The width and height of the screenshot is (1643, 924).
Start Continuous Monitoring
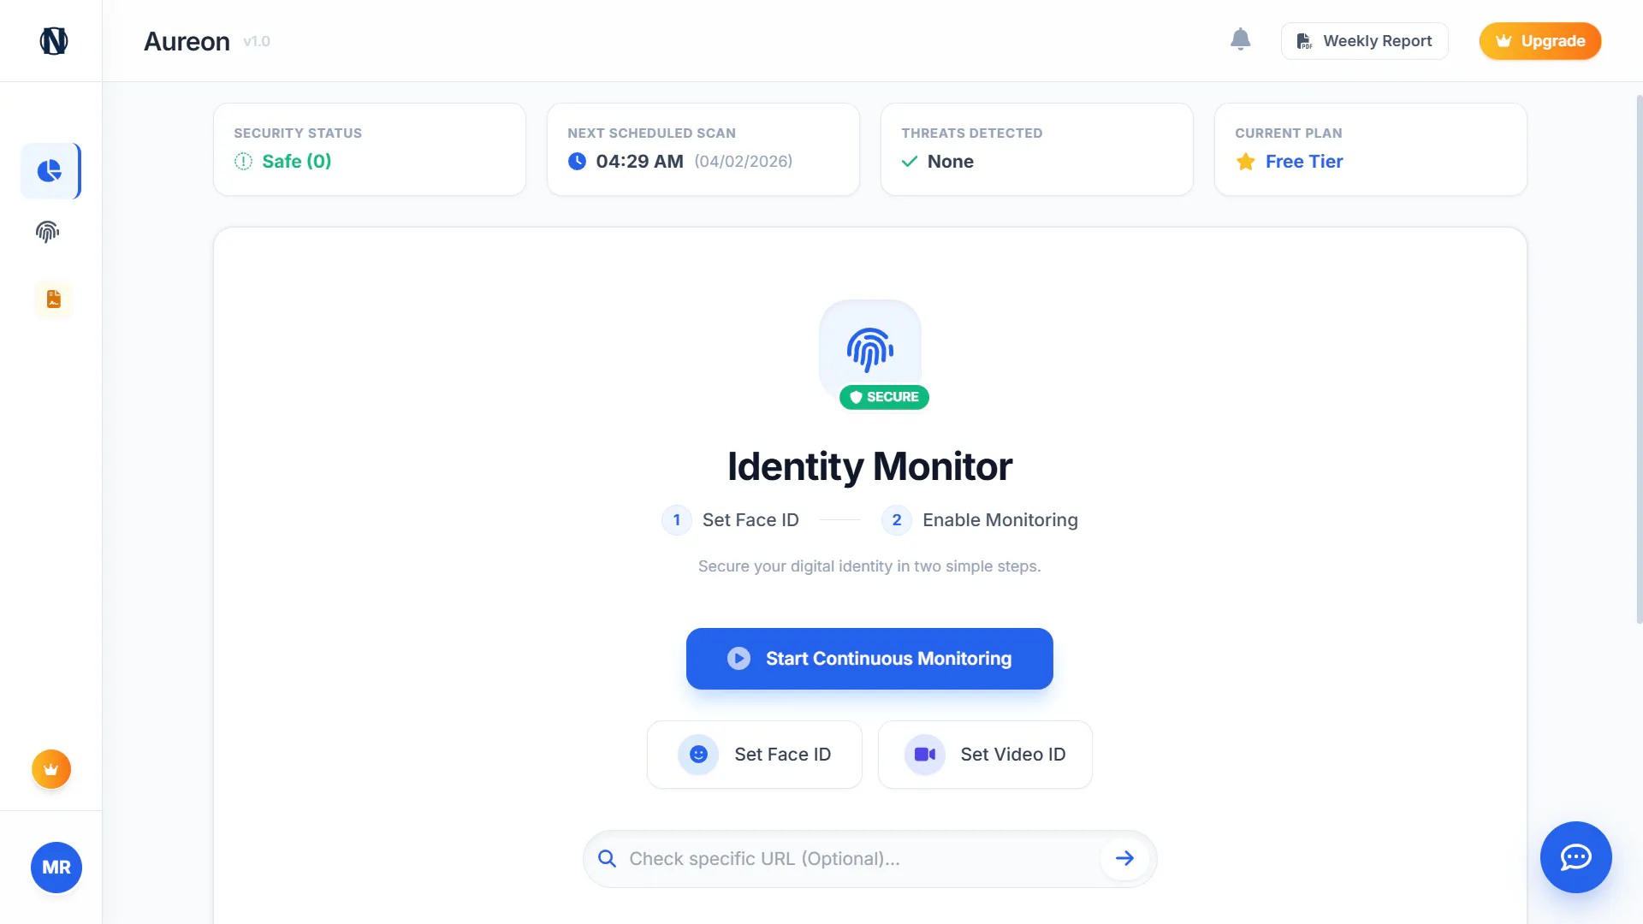pos(869,659)
